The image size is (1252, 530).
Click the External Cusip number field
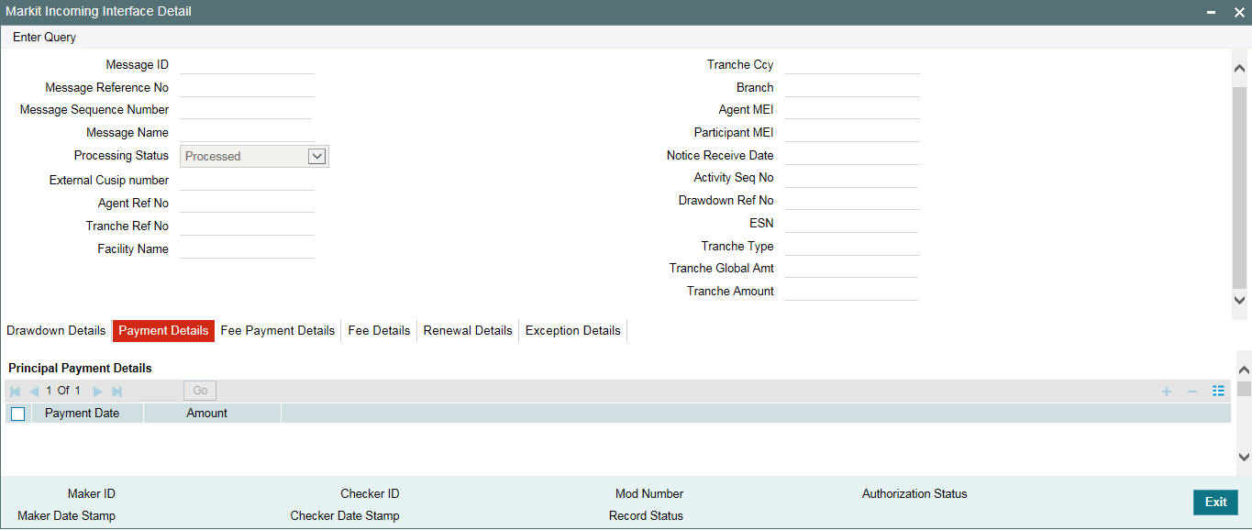pos(247,181)
